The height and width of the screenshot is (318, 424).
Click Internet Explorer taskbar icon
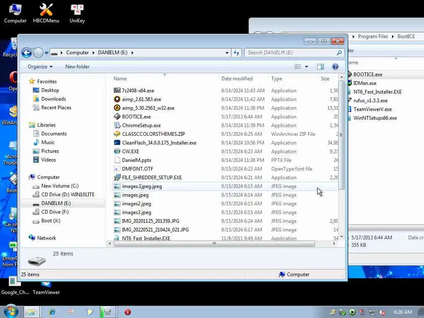[52, 312]
